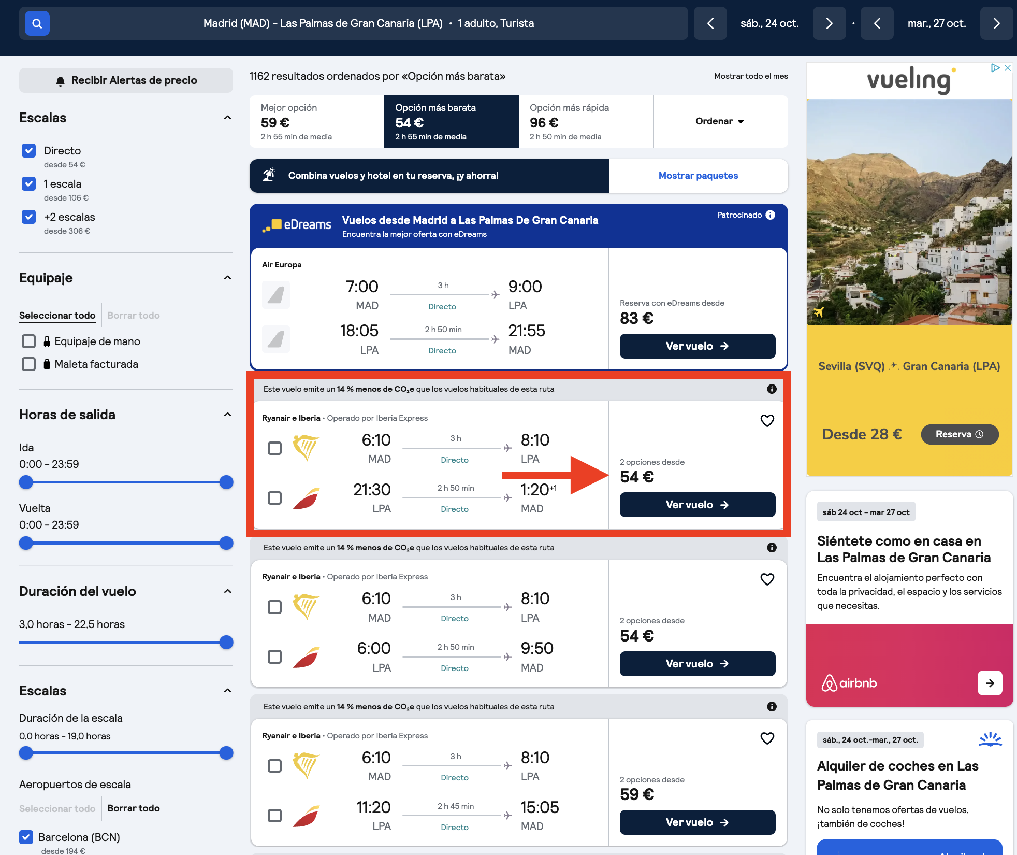
Task: Click the Airbnb logo
Action: (x=849, y=683)
